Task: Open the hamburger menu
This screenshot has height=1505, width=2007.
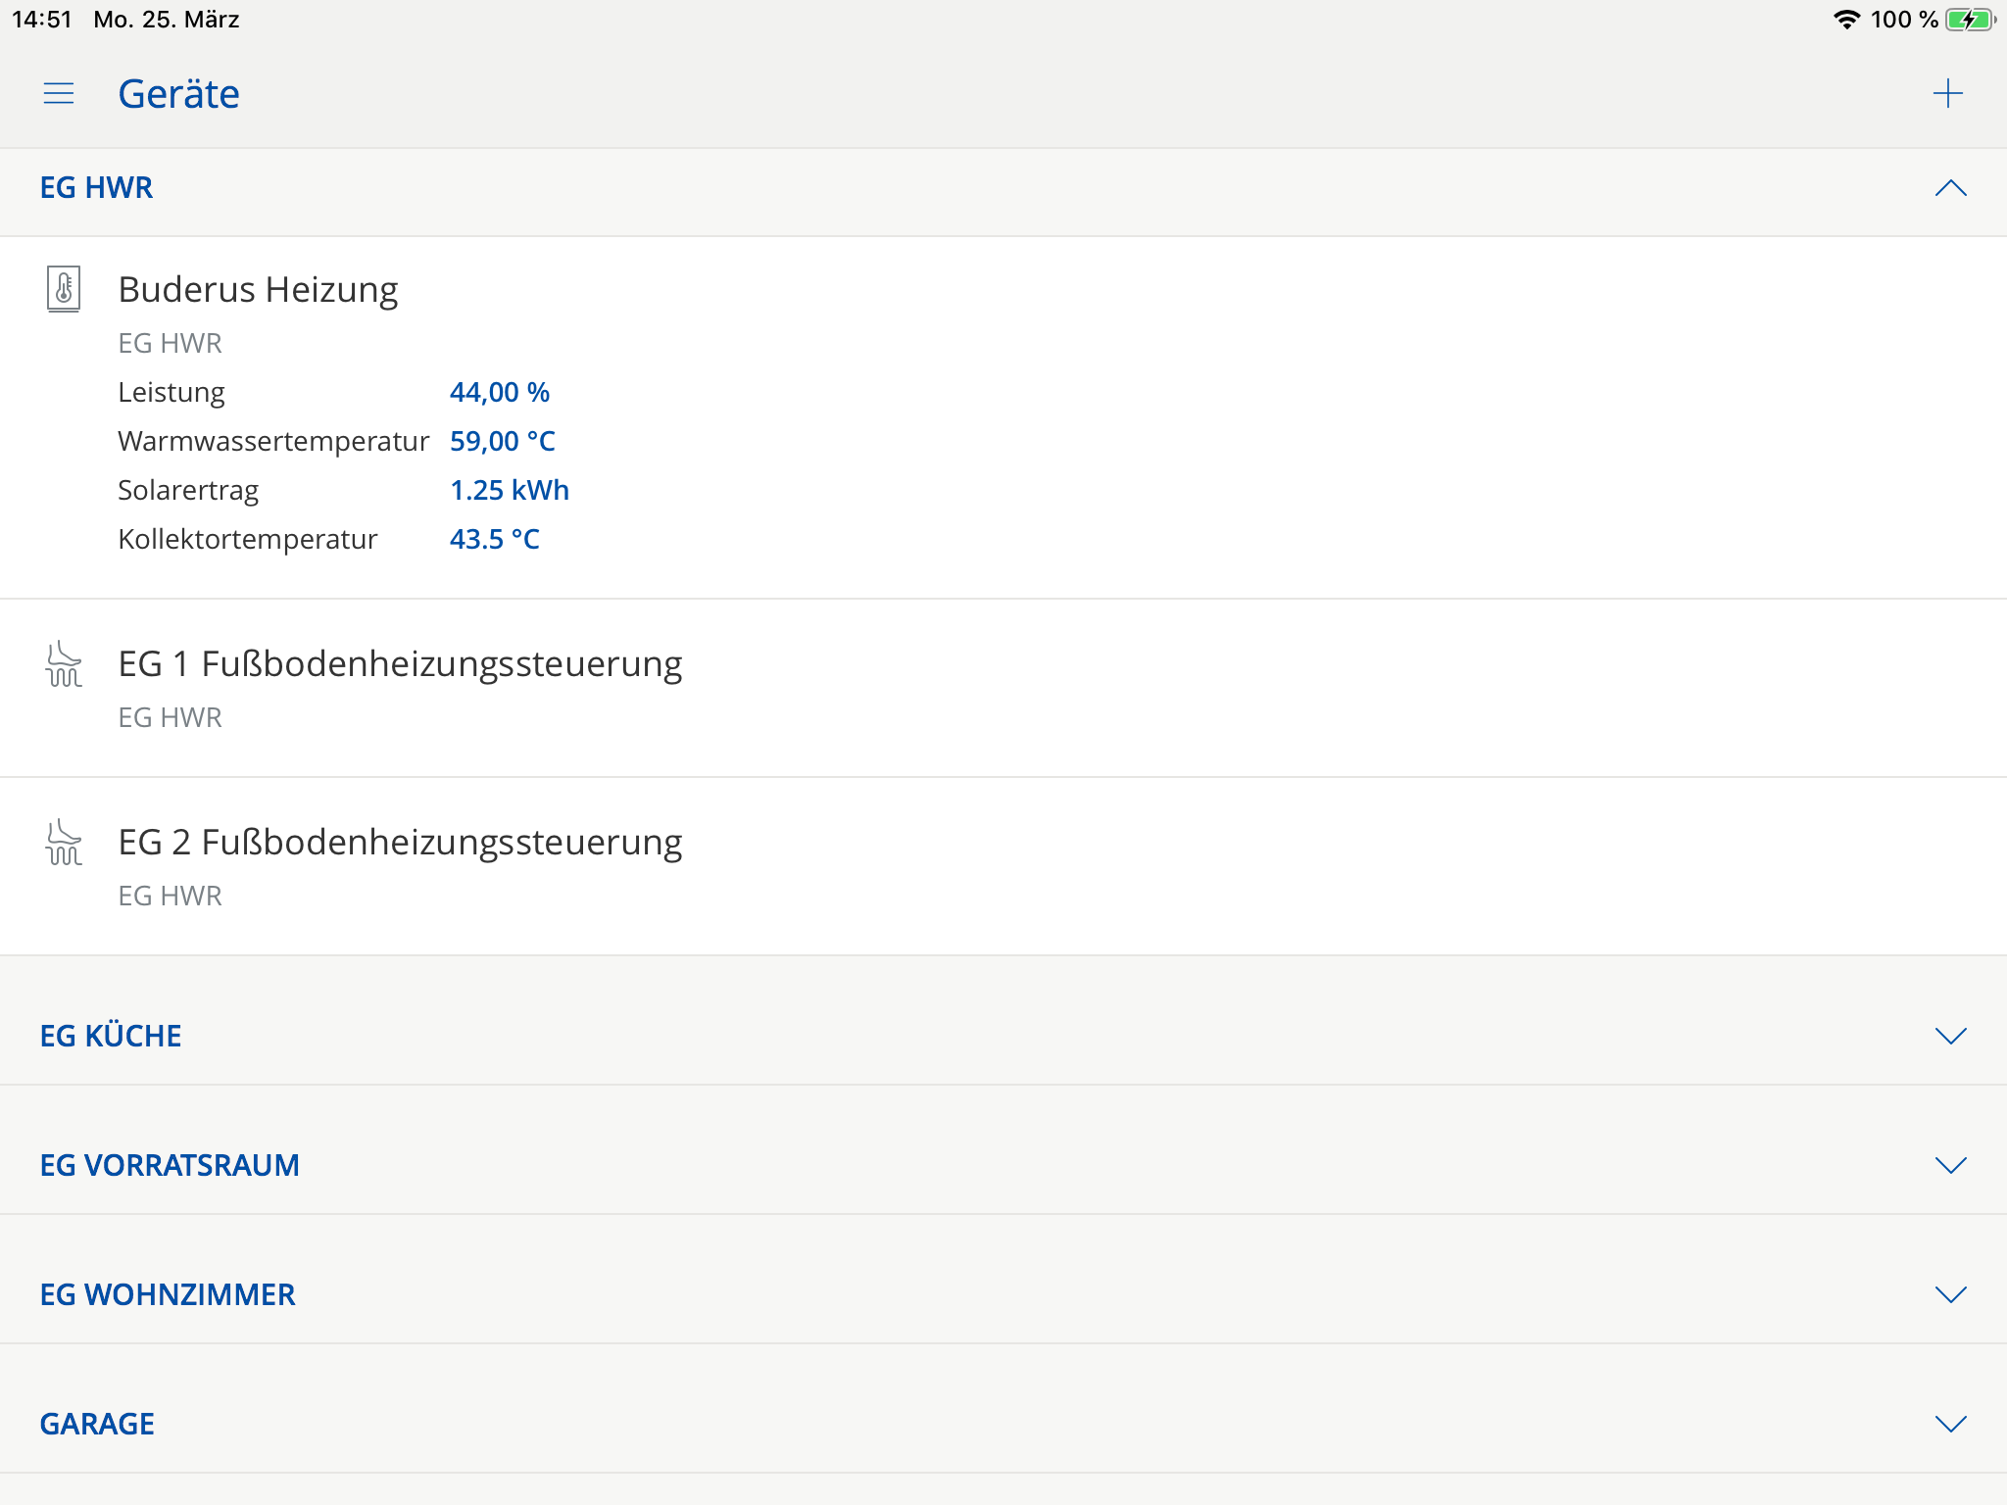Action: pos(59,94)
